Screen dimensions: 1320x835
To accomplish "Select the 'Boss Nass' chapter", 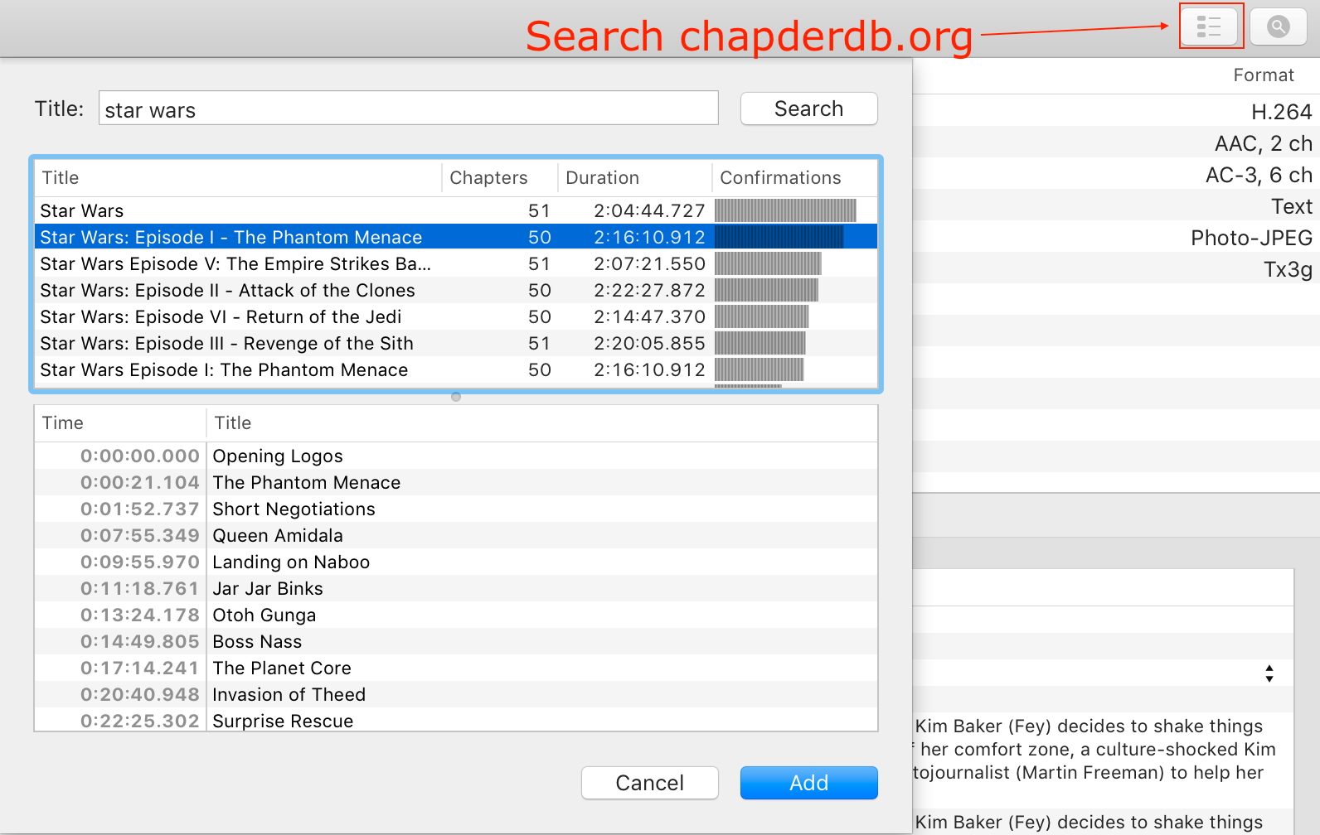I will pos(456,641).
